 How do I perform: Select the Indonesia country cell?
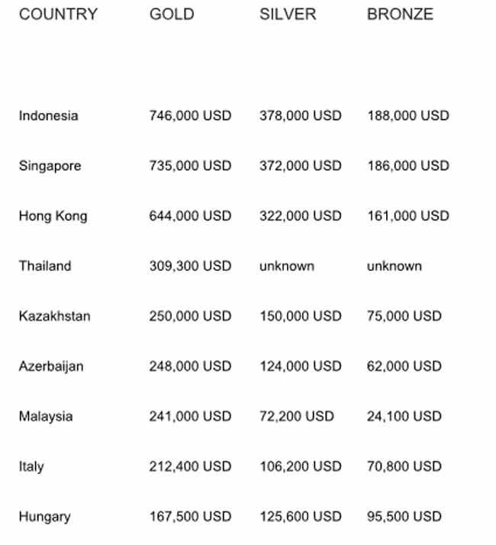coord(48,116)
